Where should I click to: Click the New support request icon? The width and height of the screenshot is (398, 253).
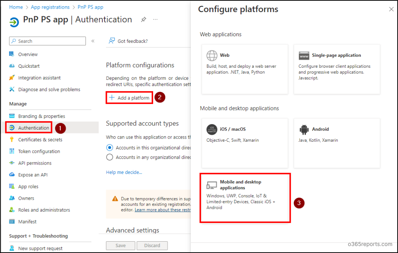coord(12,248)
